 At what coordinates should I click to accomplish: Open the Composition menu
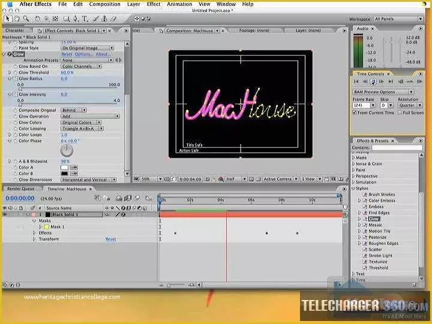coord(104,4)
